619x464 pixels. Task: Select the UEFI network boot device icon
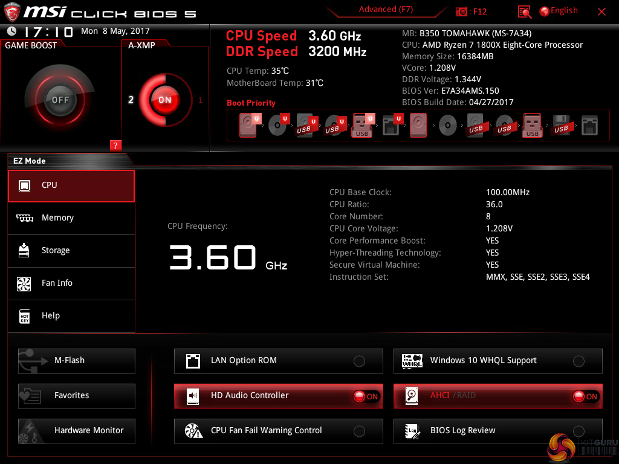[x=392, y=125]
